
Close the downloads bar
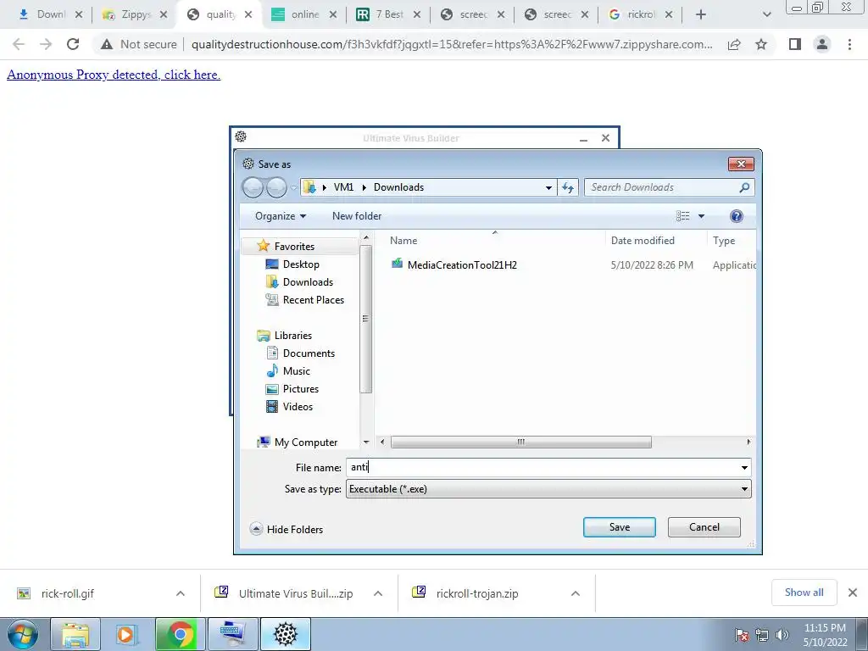coord(853,593)
